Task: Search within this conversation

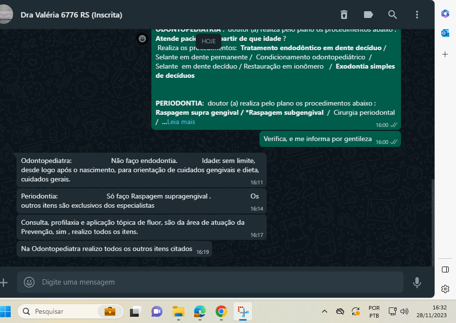Action: point(393,15)
